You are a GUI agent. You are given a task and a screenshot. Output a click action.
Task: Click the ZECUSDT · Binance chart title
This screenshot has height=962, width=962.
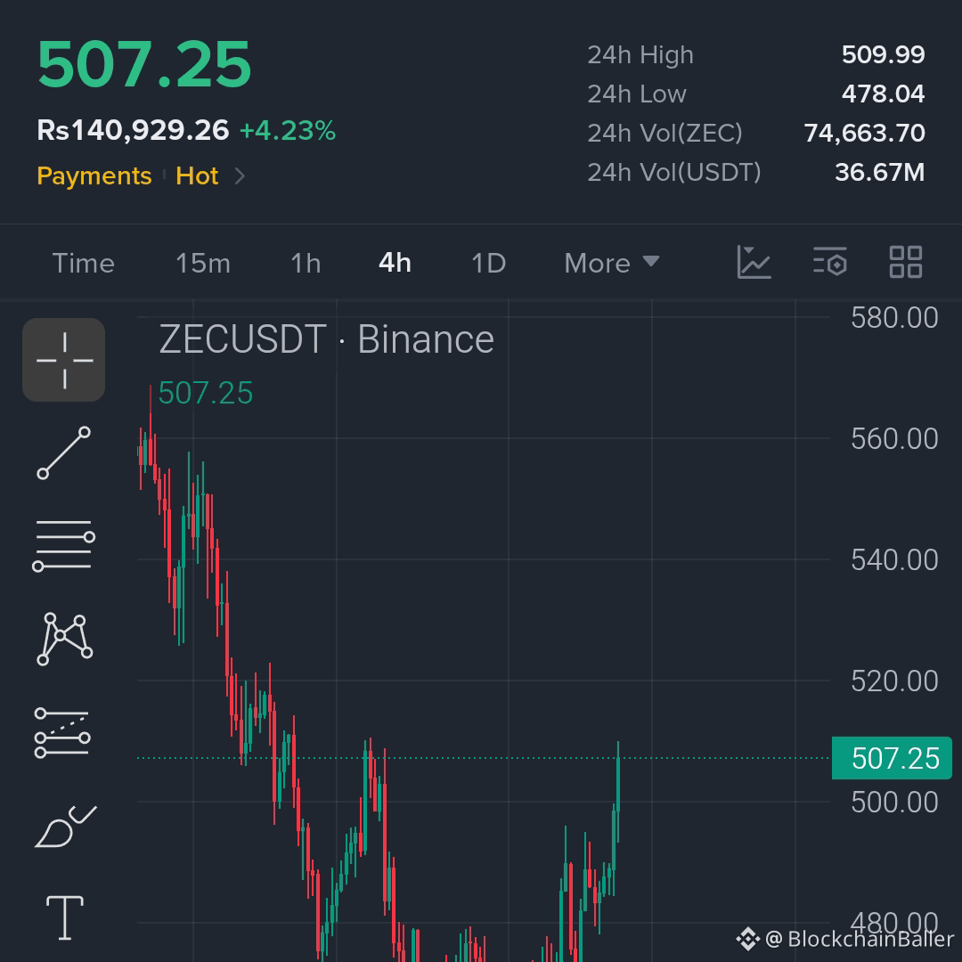coord(326,338)
